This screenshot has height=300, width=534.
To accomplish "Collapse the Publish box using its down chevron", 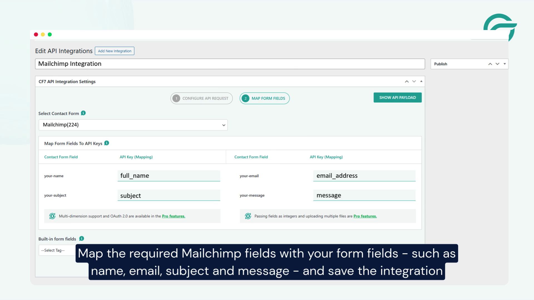I will pos(498,64).
